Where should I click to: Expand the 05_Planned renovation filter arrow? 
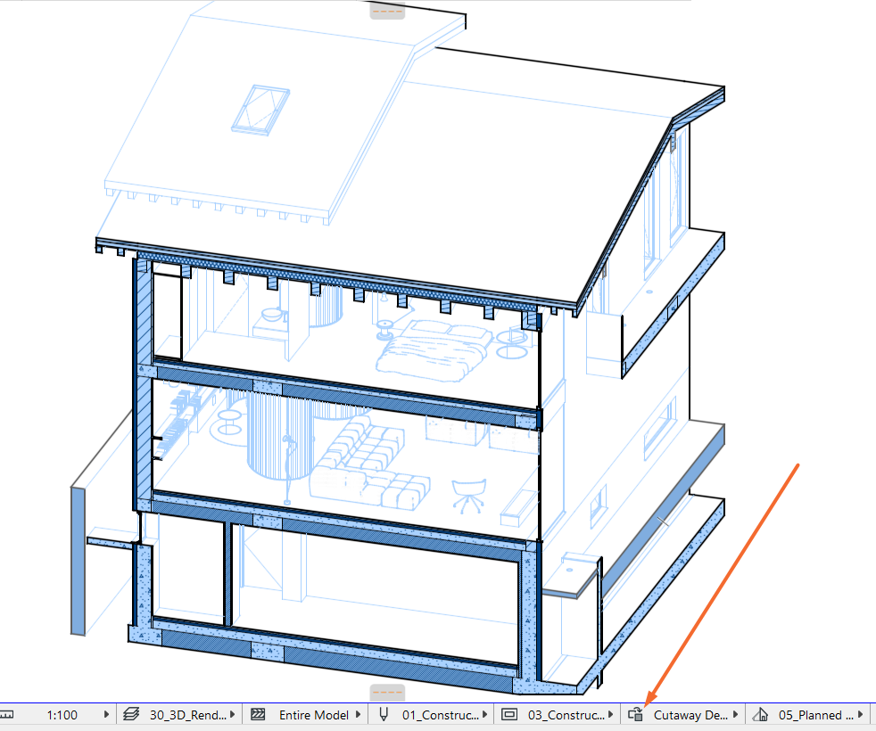861,715
